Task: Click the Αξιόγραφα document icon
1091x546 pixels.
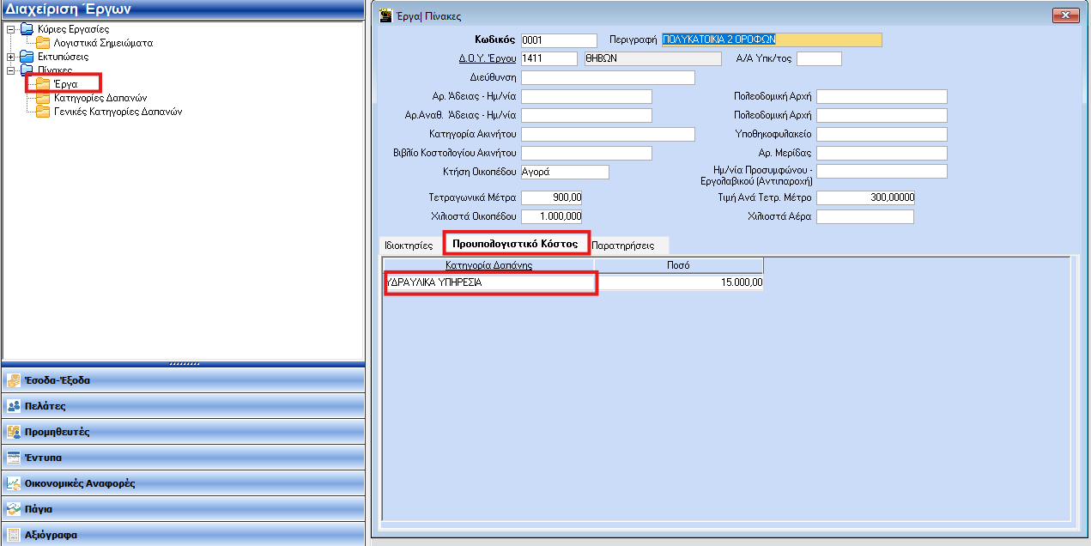Action: click(x=14, y=534)
